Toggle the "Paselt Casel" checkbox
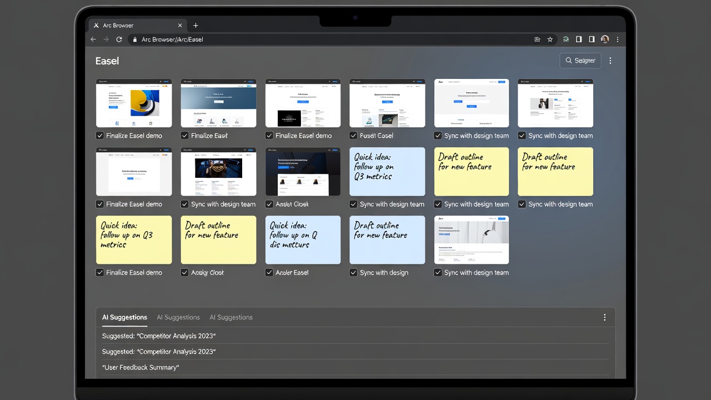The width and height of the screenshot is (711, 400). pos(353,136)
